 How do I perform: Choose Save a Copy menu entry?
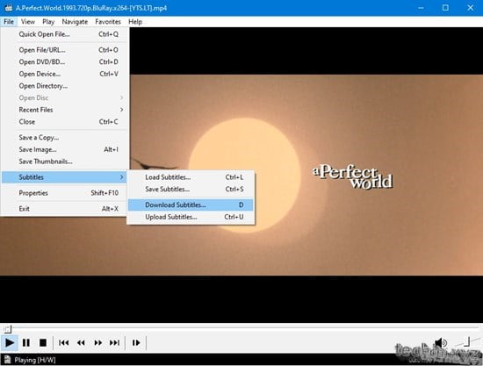click(64, 138)
